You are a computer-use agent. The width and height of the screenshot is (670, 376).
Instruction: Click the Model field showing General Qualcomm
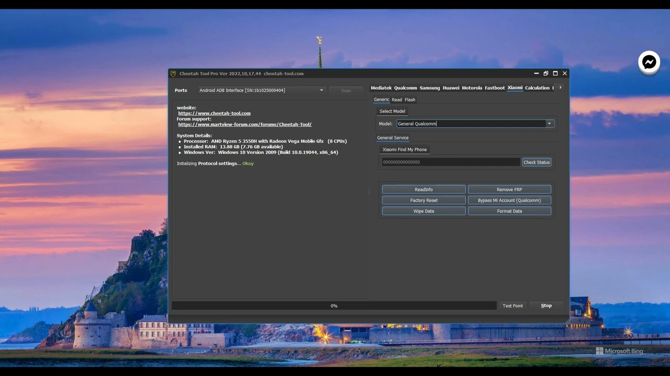471,124
